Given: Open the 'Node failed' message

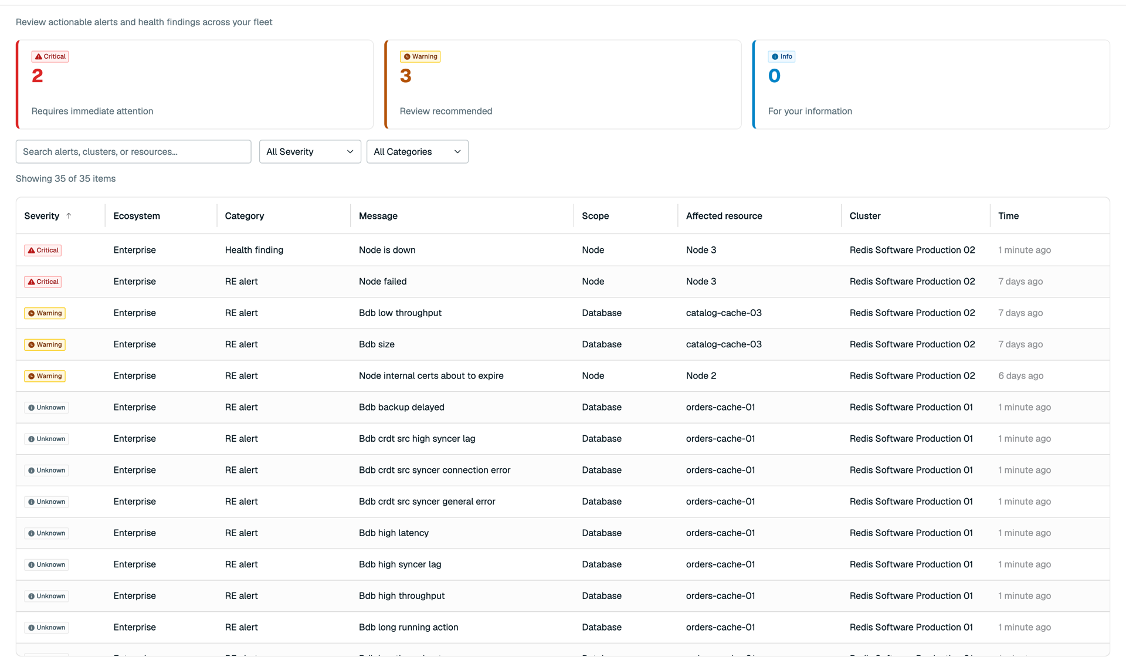Looking at the screenshot, I should click(x=382, y=282).
